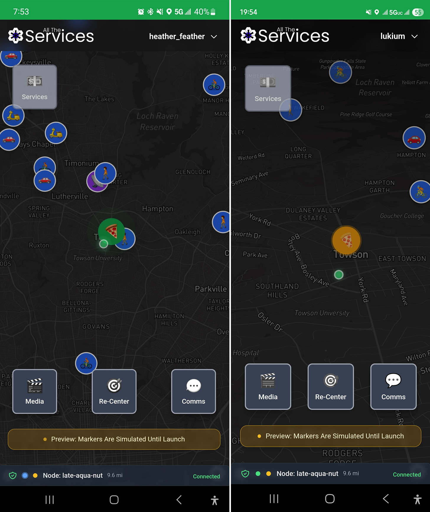Tap Loch Raven Reservoir label on heather_feather map

click(157, 121)
